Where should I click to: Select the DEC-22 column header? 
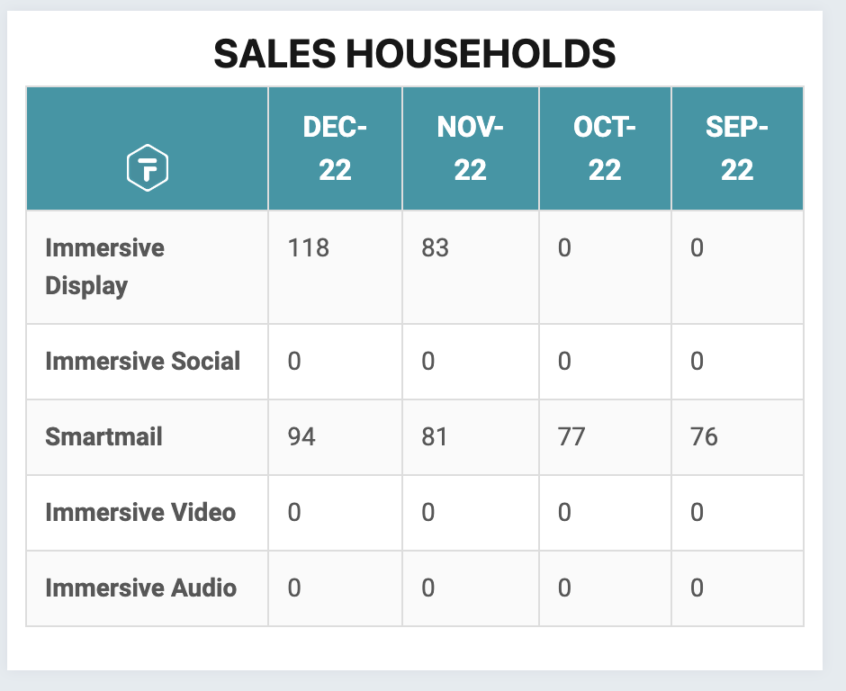335,148
